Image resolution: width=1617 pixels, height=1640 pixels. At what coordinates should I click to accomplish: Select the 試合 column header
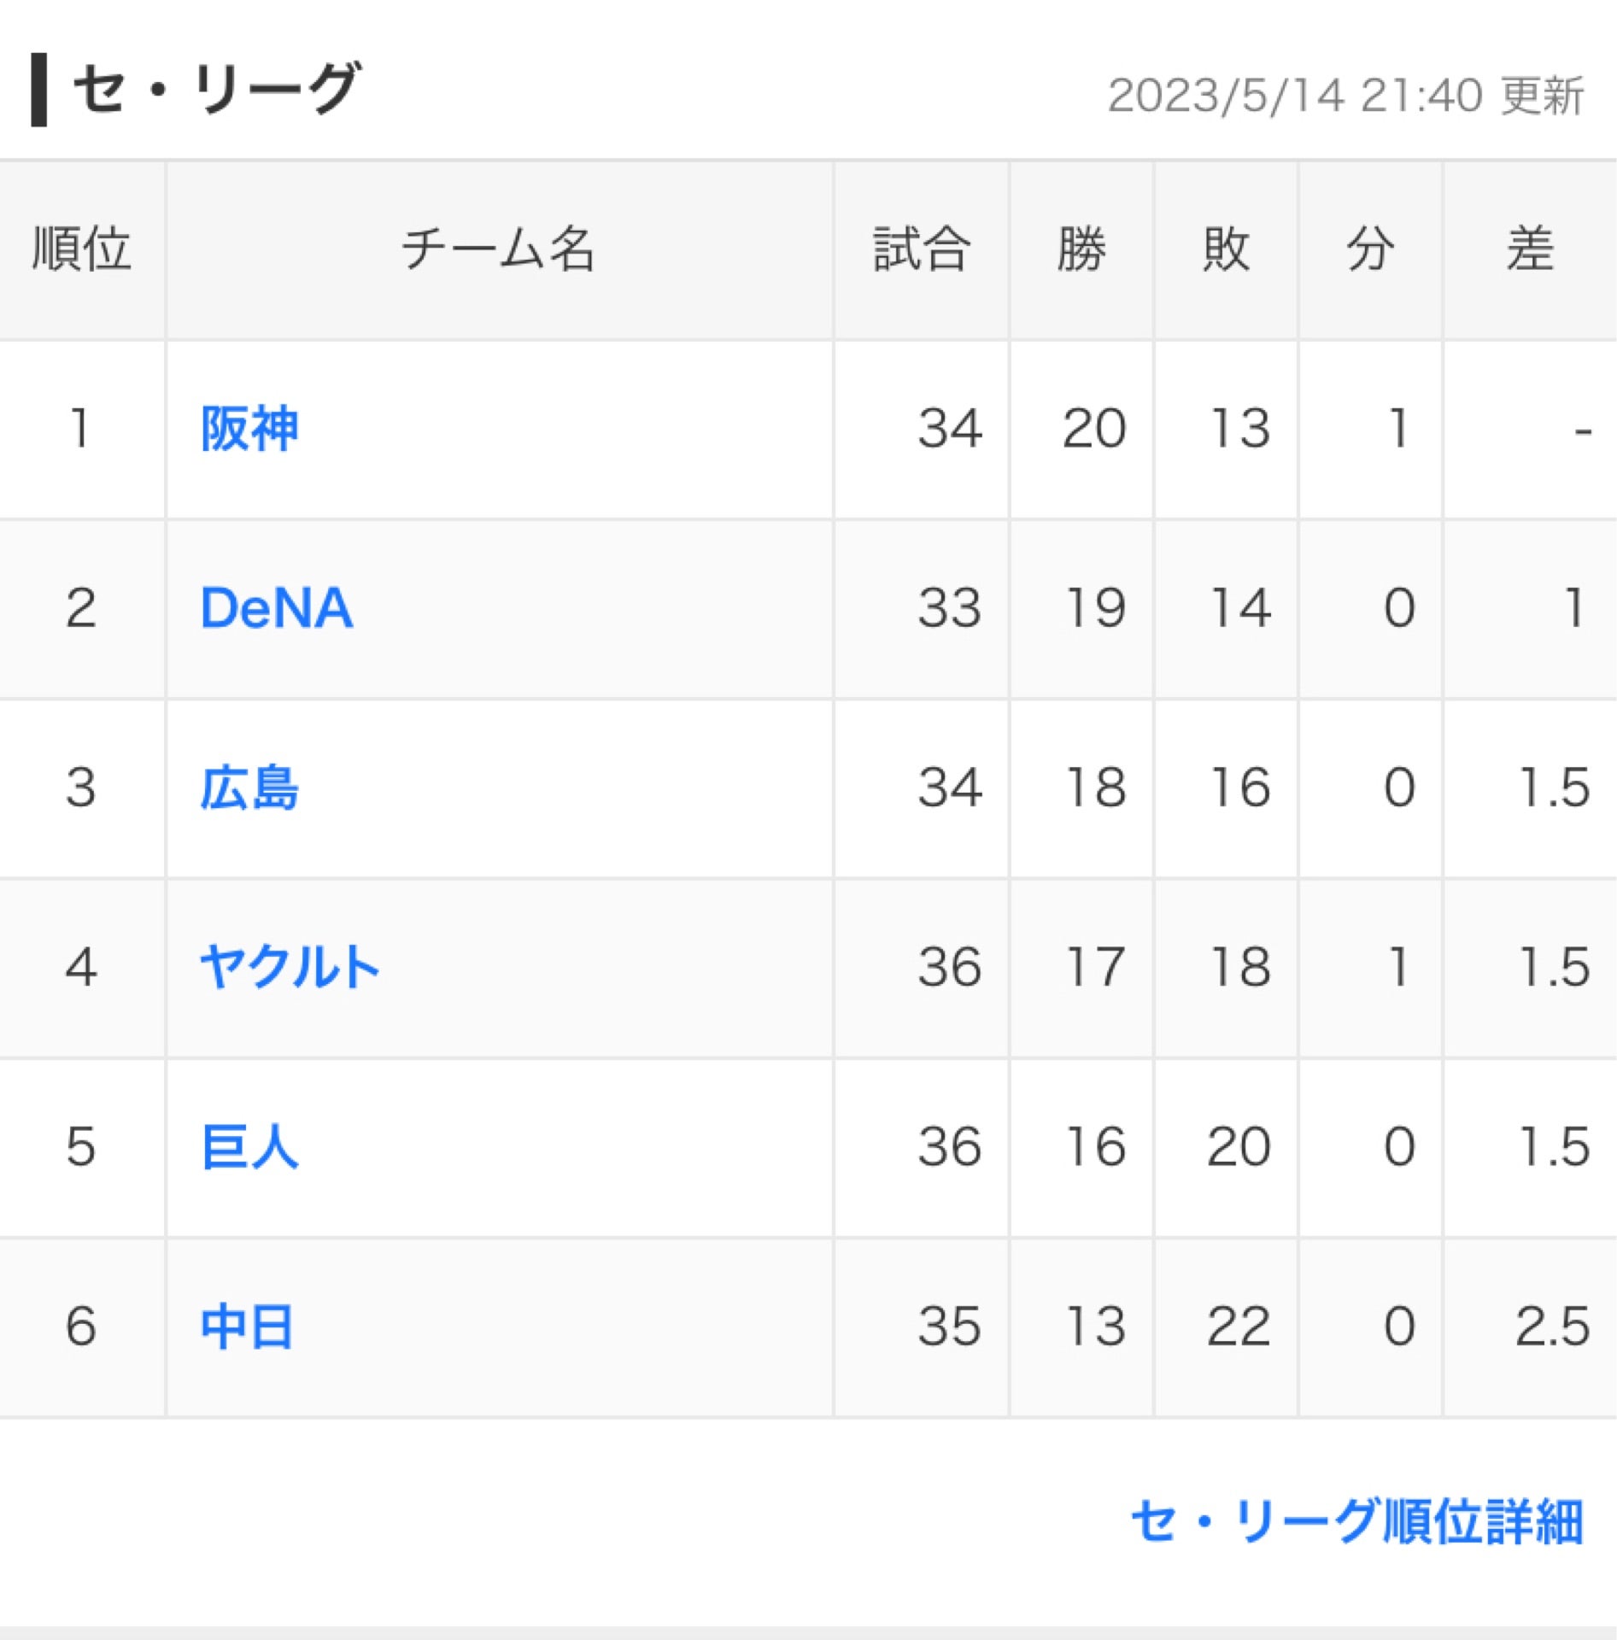click(921, 249)
